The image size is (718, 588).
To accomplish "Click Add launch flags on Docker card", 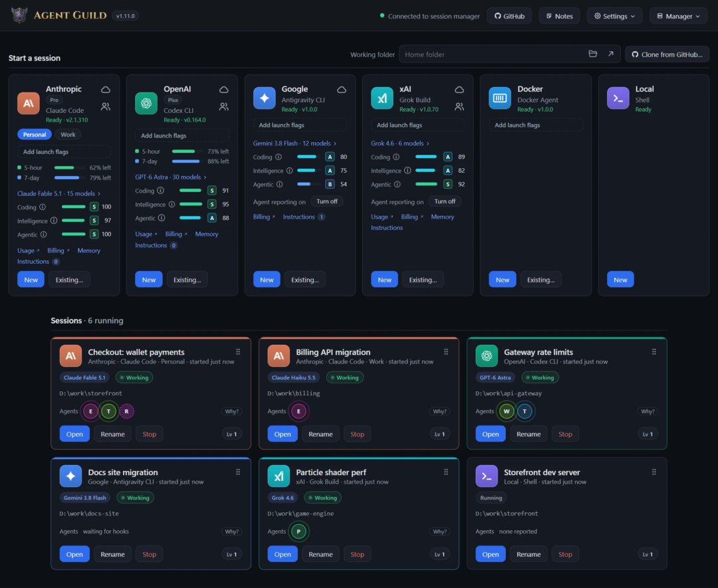I will point(535,125).
